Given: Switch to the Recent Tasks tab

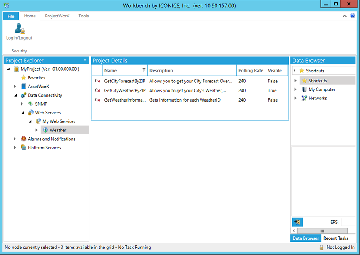Looking at the screenshot, I should (336, 238).
